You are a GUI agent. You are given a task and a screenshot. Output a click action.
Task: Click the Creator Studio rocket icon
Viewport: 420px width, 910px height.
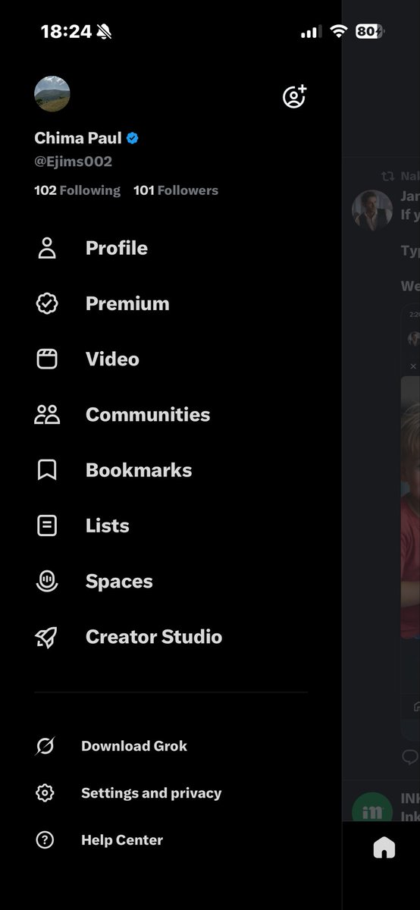(47, 637)
